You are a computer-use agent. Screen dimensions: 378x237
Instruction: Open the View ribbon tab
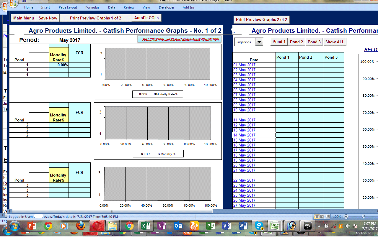[x=146, y=7]
